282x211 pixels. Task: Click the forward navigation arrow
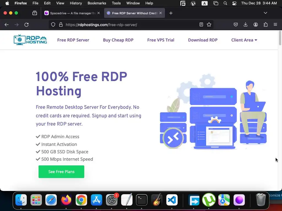click(x=17, y=24)
